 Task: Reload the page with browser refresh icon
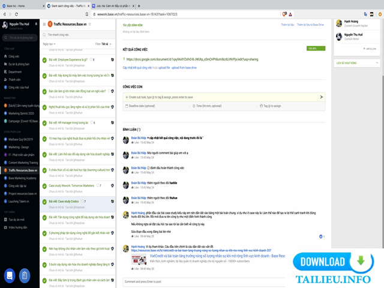[x=16, y=14]
